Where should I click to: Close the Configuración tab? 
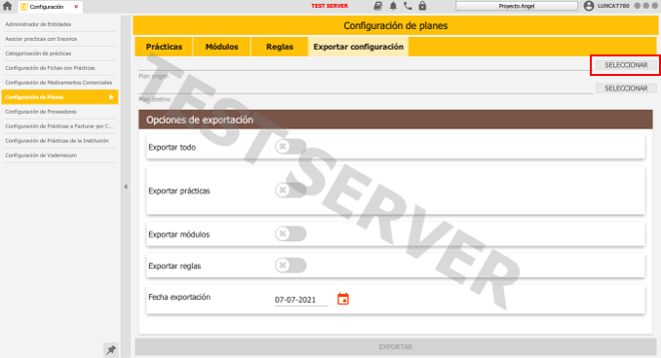pyautogui.click(x=76, y=6)
